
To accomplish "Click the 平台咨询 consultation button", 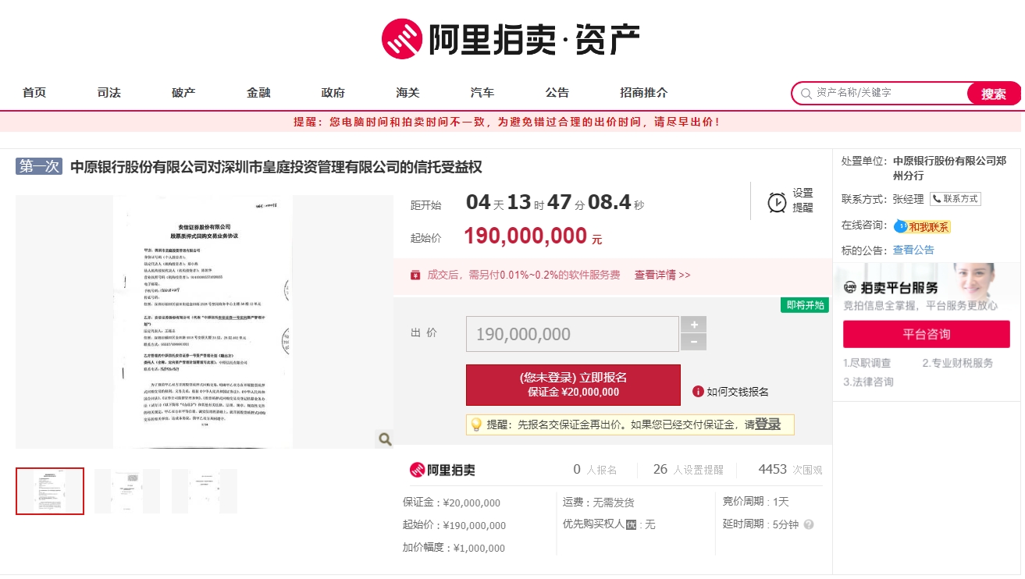I will [926, 334].
